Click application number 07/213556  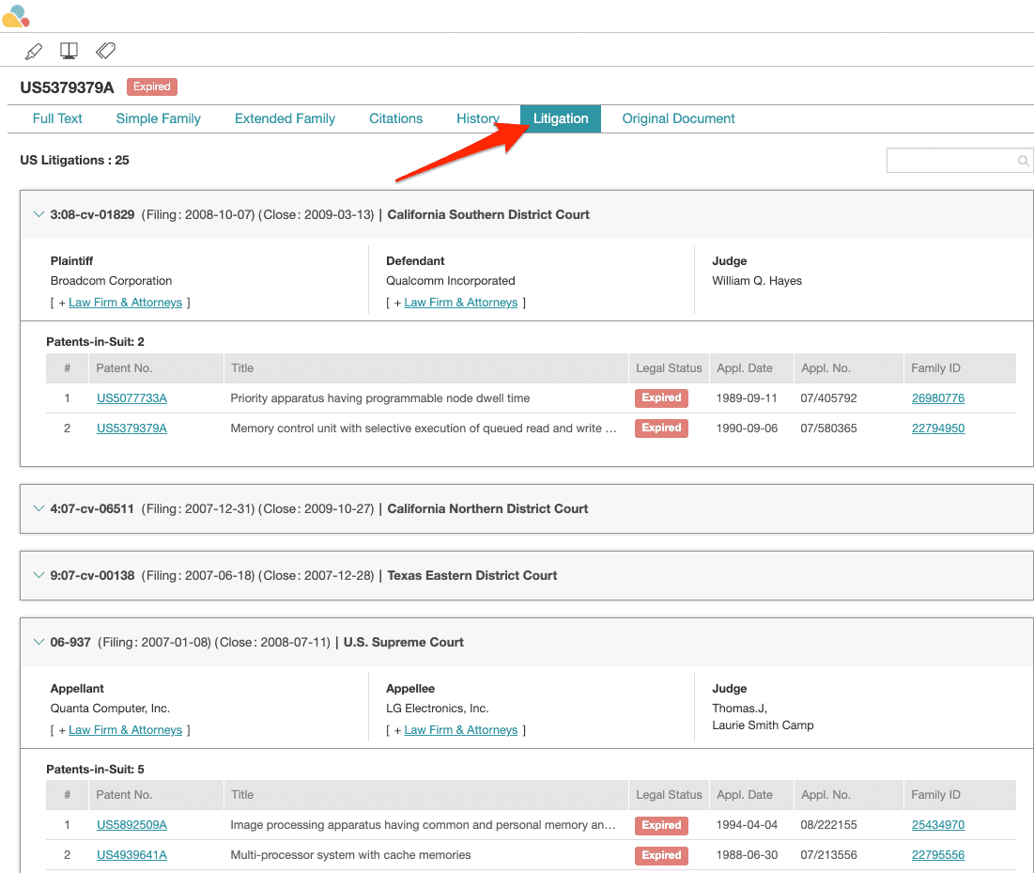(828, 855)
